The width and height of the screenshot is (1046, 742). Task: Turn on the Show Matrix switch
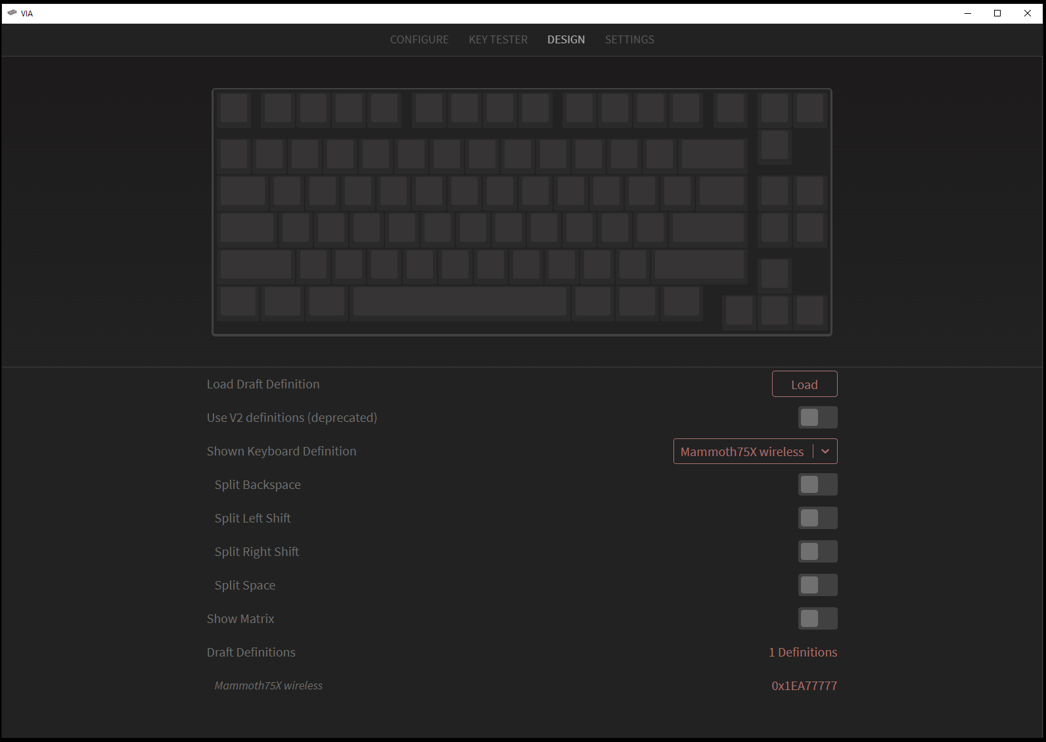coord(817,618)
